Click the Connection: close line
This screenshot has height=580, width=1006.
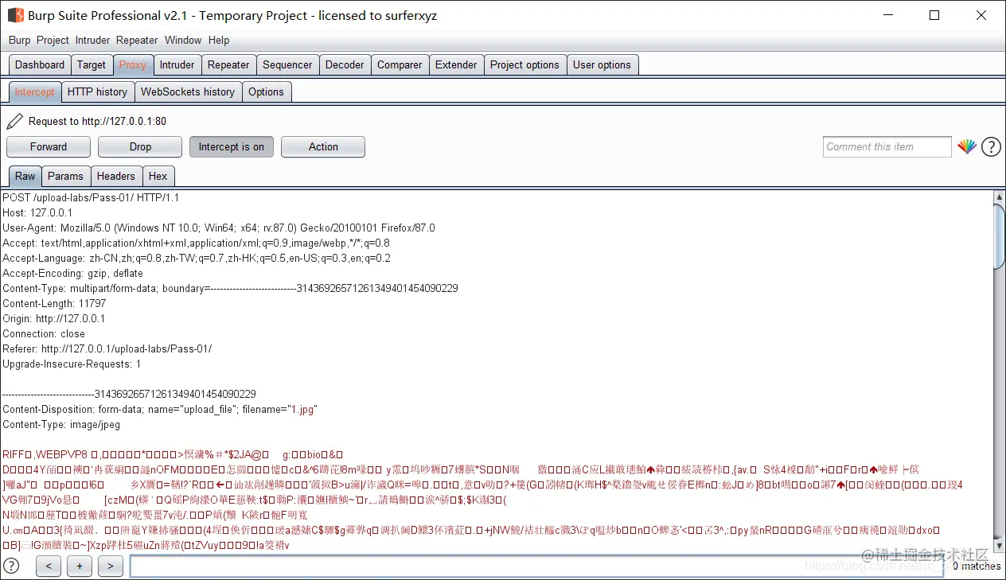(44, 334)
